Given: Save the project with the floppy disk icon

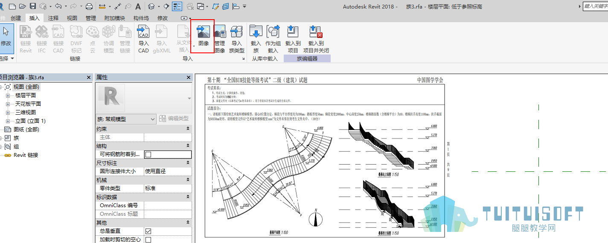Looking at the screenshot, I should (33, 6).
